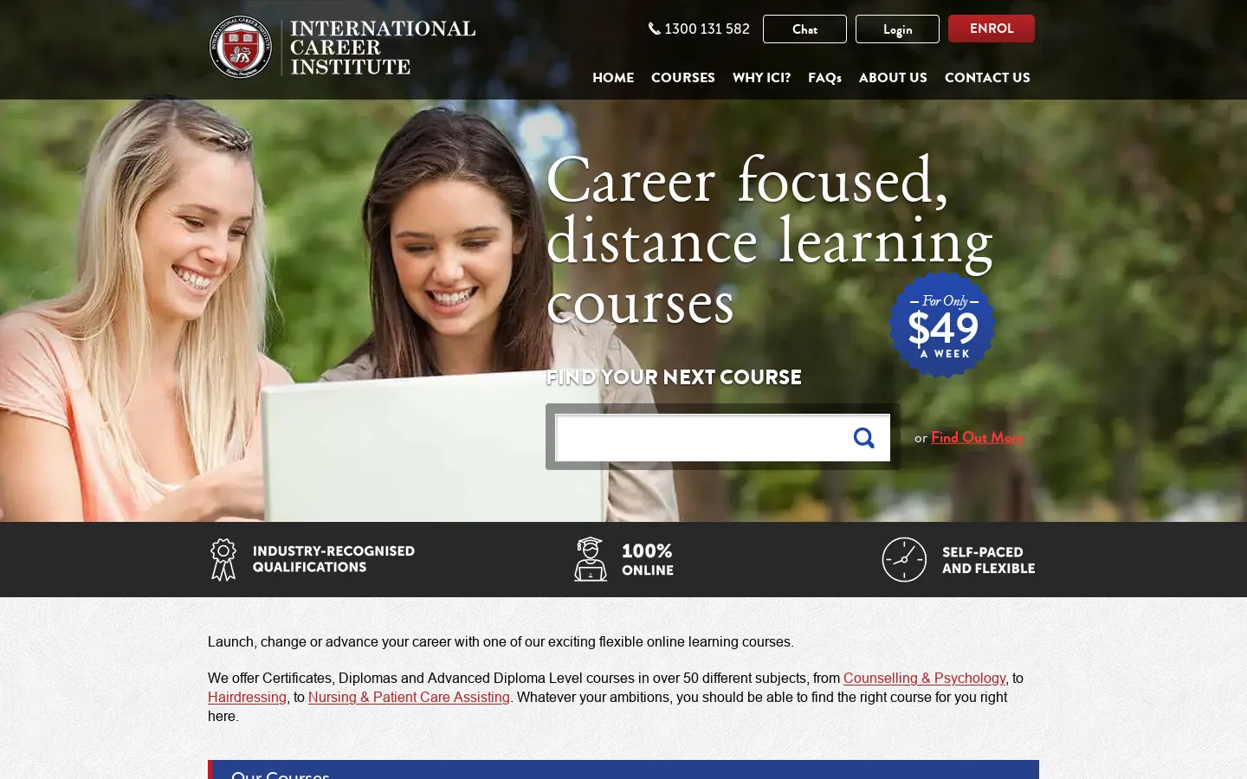Click the clock self-paced icon
The image size is (1247, 779).
(x=904, y=559)
